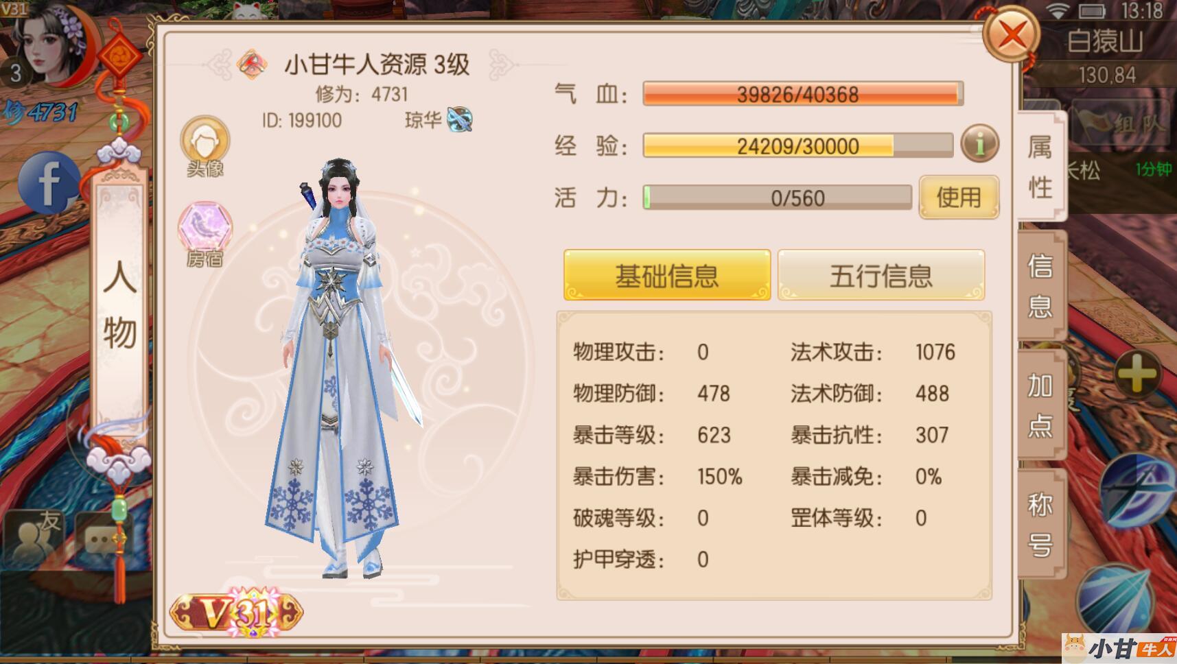This screenshot has width=1177, height=664.
Task: Switch to 五行信息 tab
Action: pos(881,275)
